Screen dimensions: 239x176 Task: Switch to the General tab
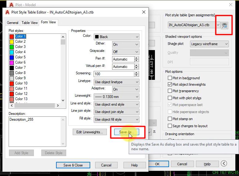13,23
